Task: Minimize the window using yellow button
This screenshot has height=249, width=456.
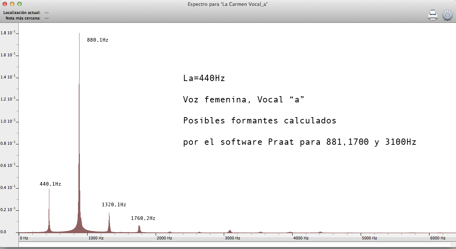Action: (12, 4)
